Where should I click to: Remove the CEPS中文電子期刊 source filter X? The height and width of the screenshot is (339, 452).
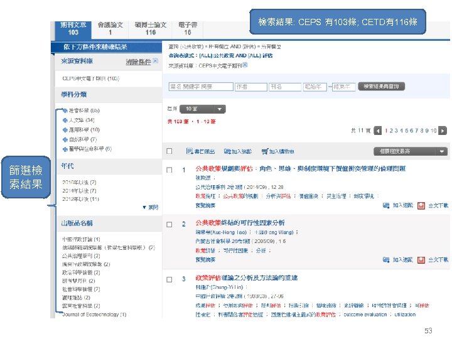[x=245, y=65]
